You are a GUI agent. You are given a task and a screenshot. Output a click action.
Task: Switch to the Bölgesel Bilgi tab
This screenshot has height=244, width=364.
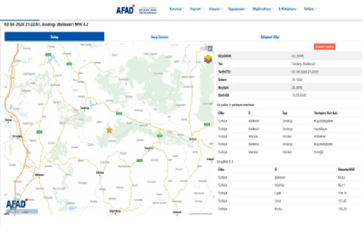pyautogui.click(x=268, y=37)
